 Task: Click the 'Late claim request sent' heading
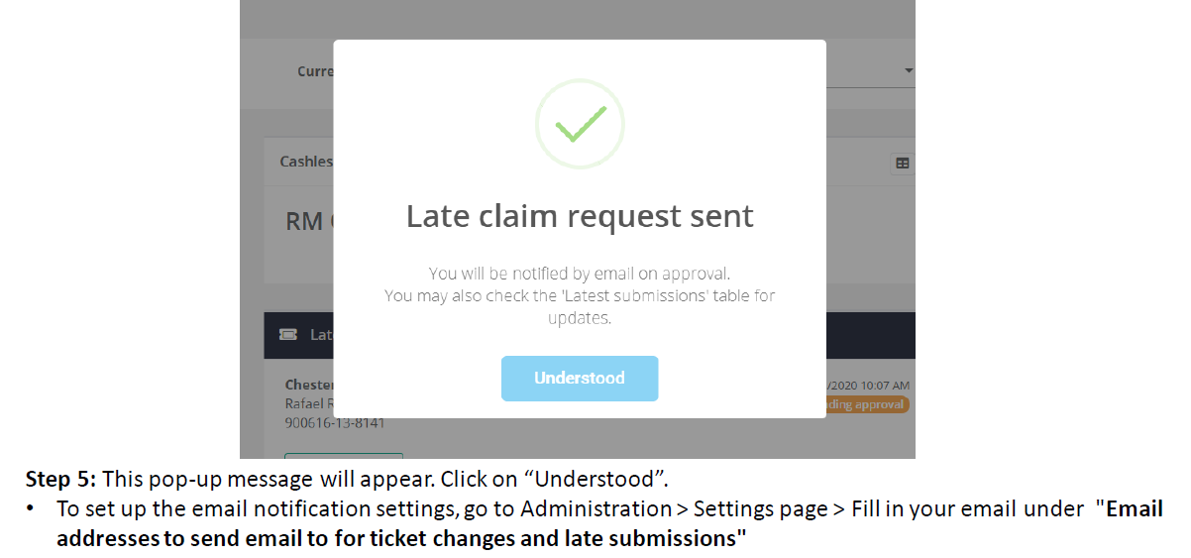point(580,216)
